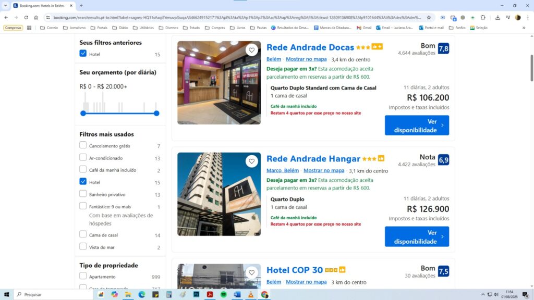Check the Ar-condicionado filter

pos(83,157)
